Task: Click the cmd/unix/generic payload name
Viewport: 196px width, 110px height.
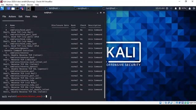Action: click(x=19, y=48)
